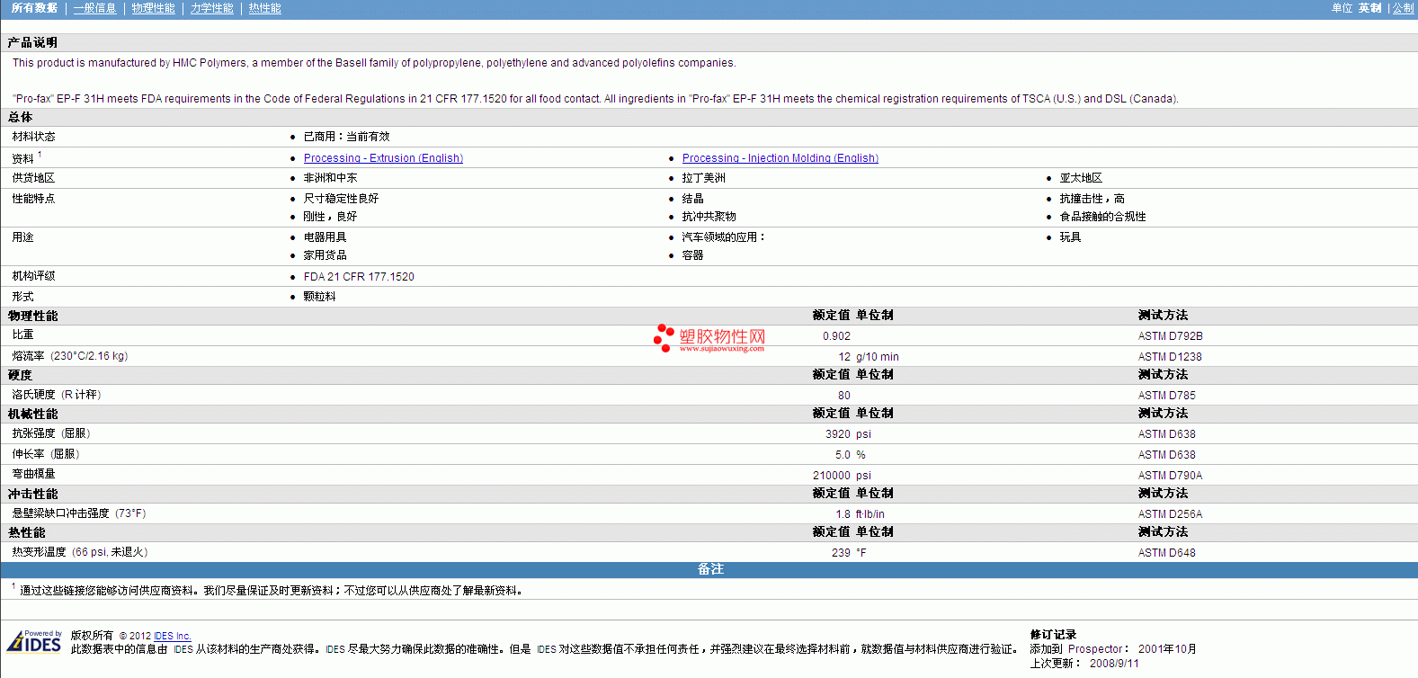Click the 家用货品 use entry

click(x=325, y=255)
